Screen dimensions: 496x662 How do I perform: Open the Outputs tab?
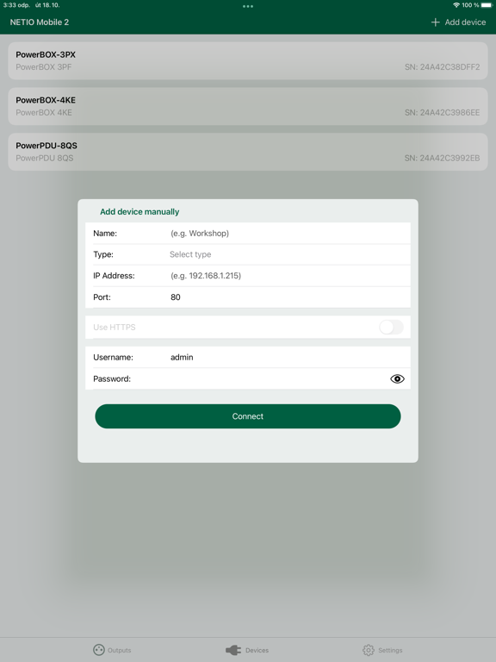[x=112, y=650]
